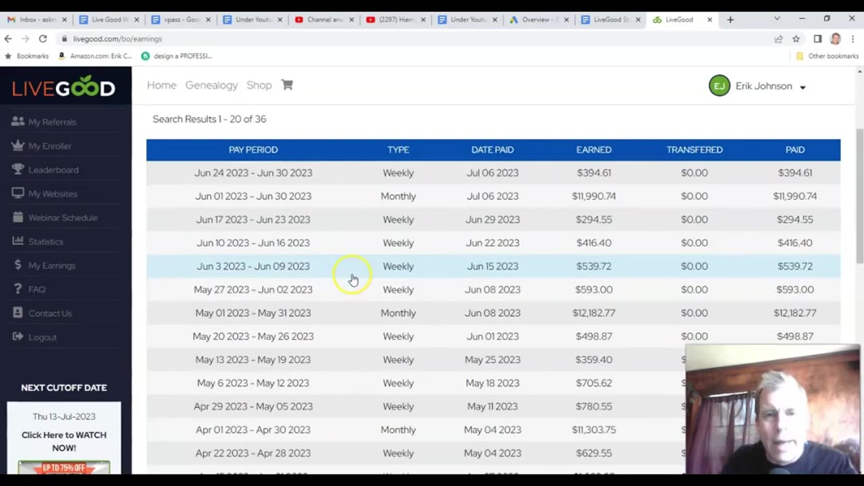
Task: Click the Statistics chart icon
Action: [18, 241]
